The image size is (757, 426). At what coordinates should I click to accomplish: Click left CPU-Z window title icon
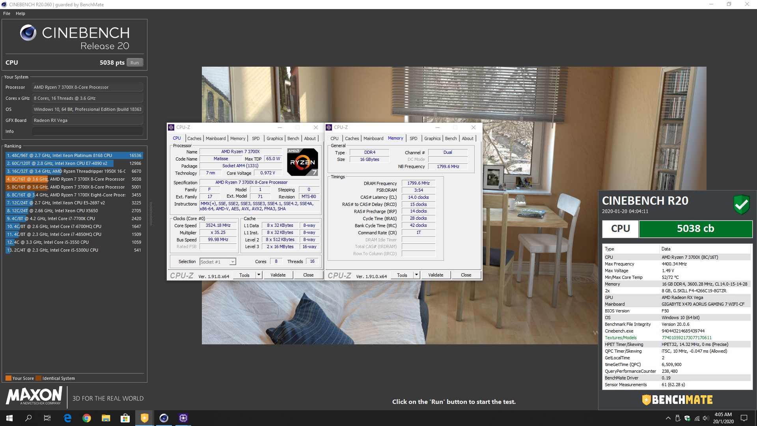[x=171, y=127]
